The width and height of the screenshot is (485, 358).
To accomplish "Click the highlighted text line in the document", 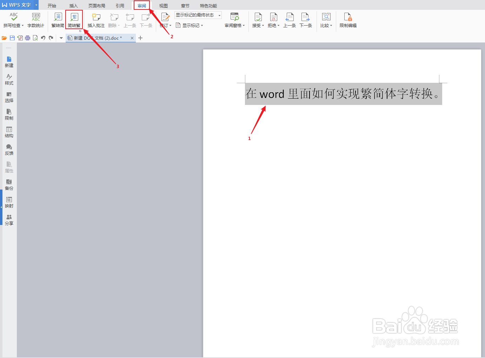I will 343,94.
